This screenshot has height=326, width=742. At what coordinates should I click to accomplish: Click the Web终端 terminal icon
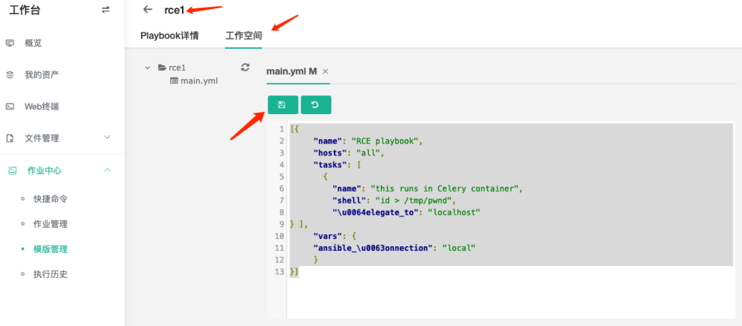tap(10, 107)
